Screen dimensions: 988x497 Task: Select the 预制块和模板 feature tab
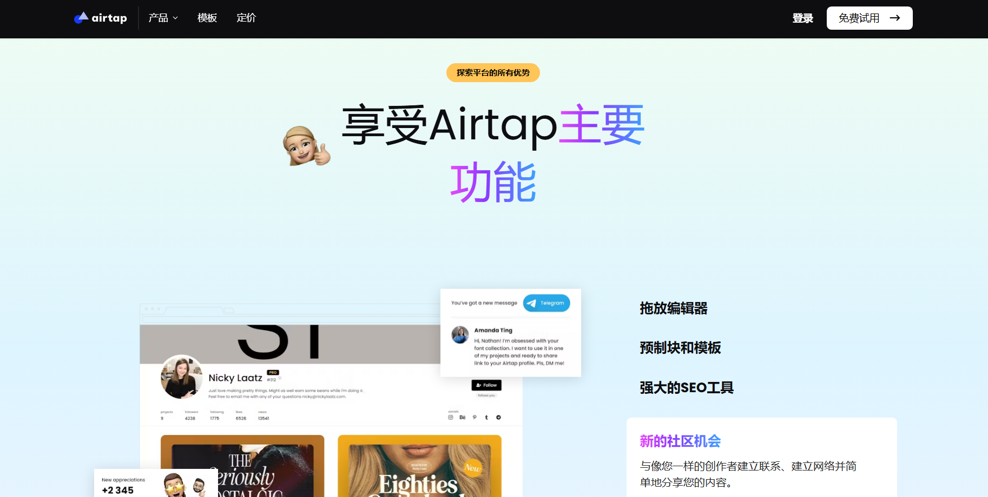coord(680,348)
